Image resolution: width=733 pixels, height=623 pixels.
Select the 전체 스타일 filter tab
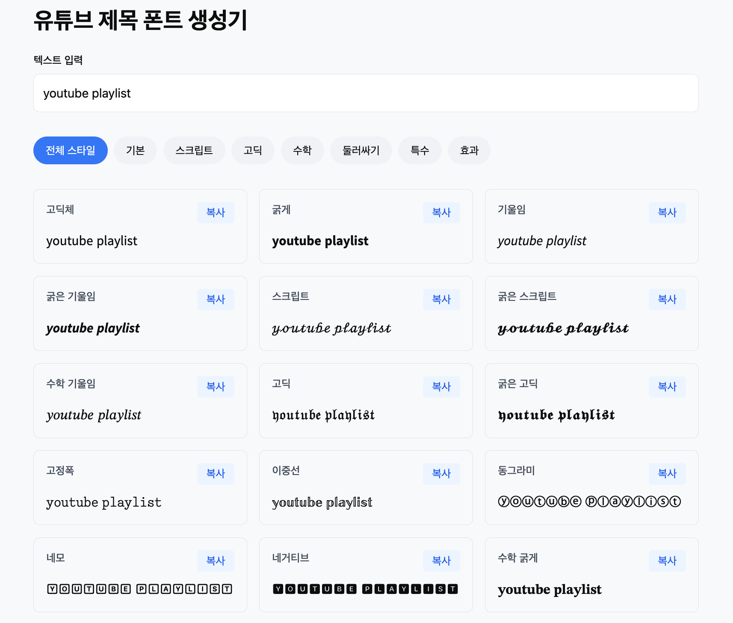click(71, 150)
